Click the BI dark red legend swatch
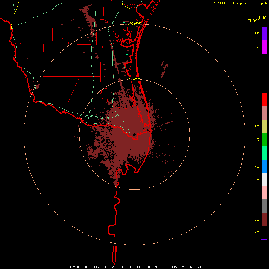269x269 pixels. click(x=264, y=219)
